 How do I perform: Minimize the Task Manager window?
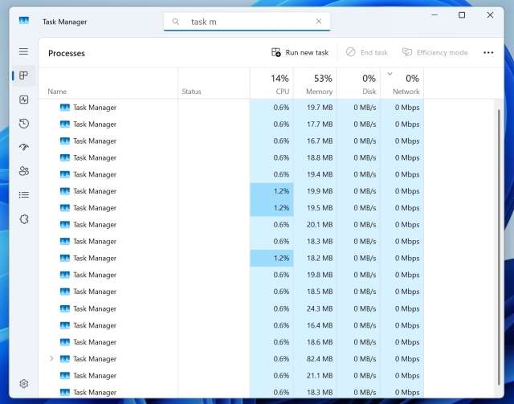click(434, 15)
